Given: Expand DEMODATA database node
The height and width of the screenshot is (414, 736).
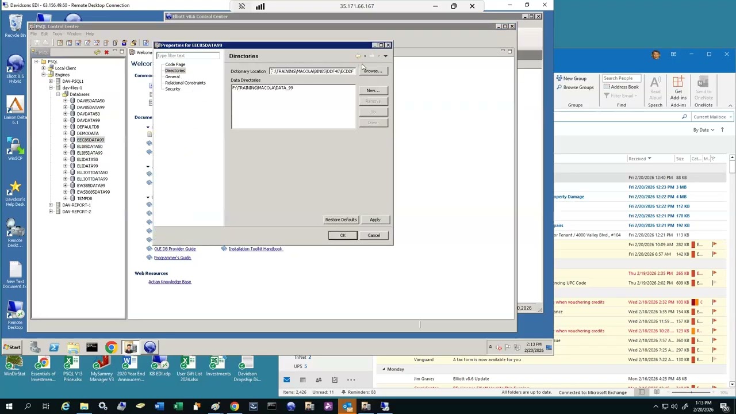Looking at the screenshot, I should click(x=65, y=133).
